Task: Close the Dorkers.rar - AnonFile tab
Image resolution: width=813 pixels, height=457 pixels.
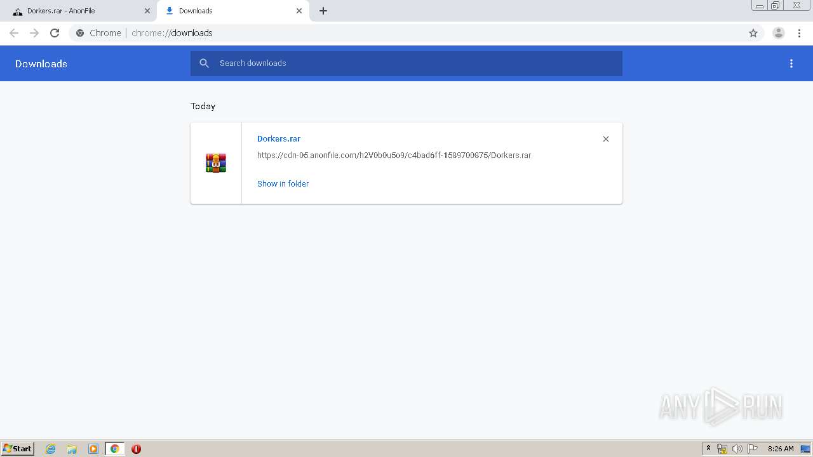Action: [147, 11]
